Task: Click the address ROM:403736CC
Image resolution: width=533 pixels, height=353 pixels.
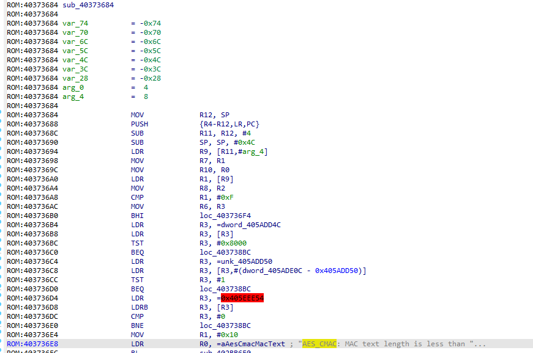Action: pos(32,280)
